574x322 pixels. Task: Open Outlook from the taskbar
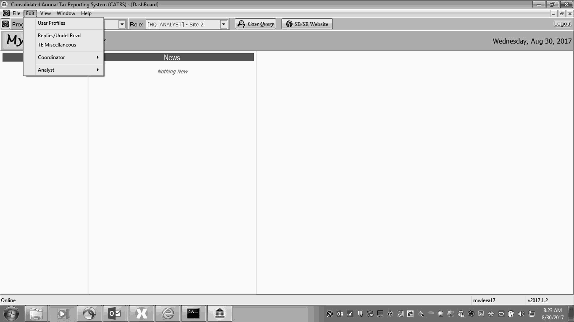click(x=115, y=314)
